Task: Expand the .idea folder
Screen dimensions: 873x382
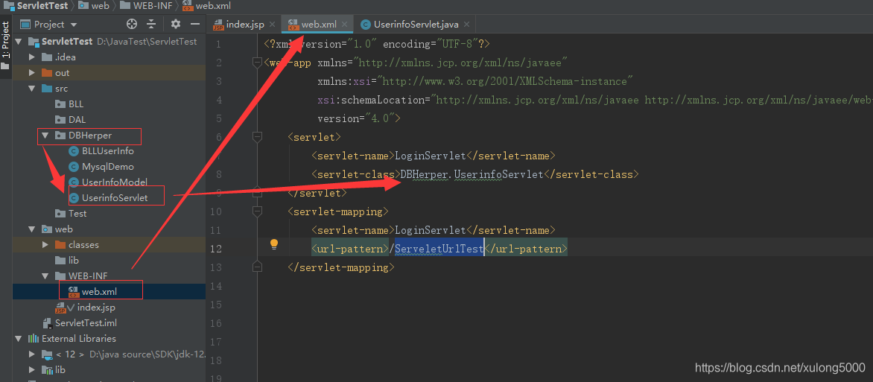Action: 31,57
